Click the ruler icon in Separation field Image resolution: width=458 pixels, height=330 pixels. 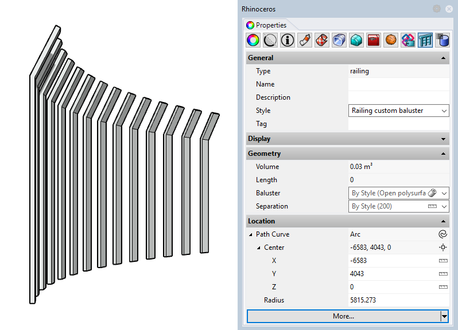tap(432, 206)
